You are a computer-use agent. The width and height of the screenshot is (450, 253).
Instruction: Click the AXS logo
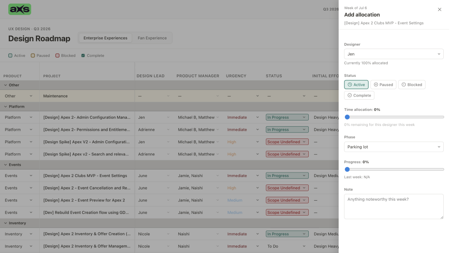pyautogui.click(x=20, y=9)
